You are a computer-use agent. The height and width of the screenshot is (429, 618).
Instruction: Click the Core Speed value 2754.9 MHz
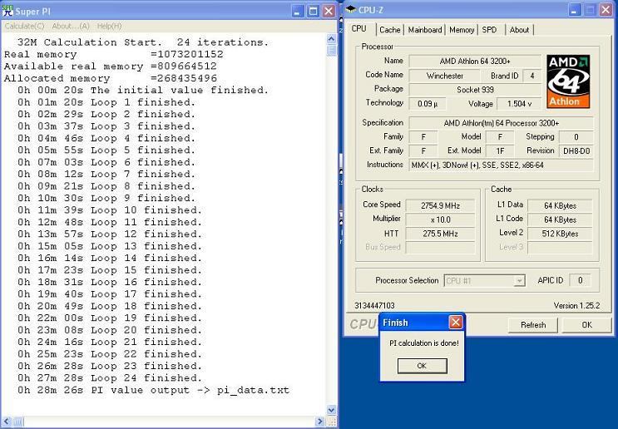440,205
